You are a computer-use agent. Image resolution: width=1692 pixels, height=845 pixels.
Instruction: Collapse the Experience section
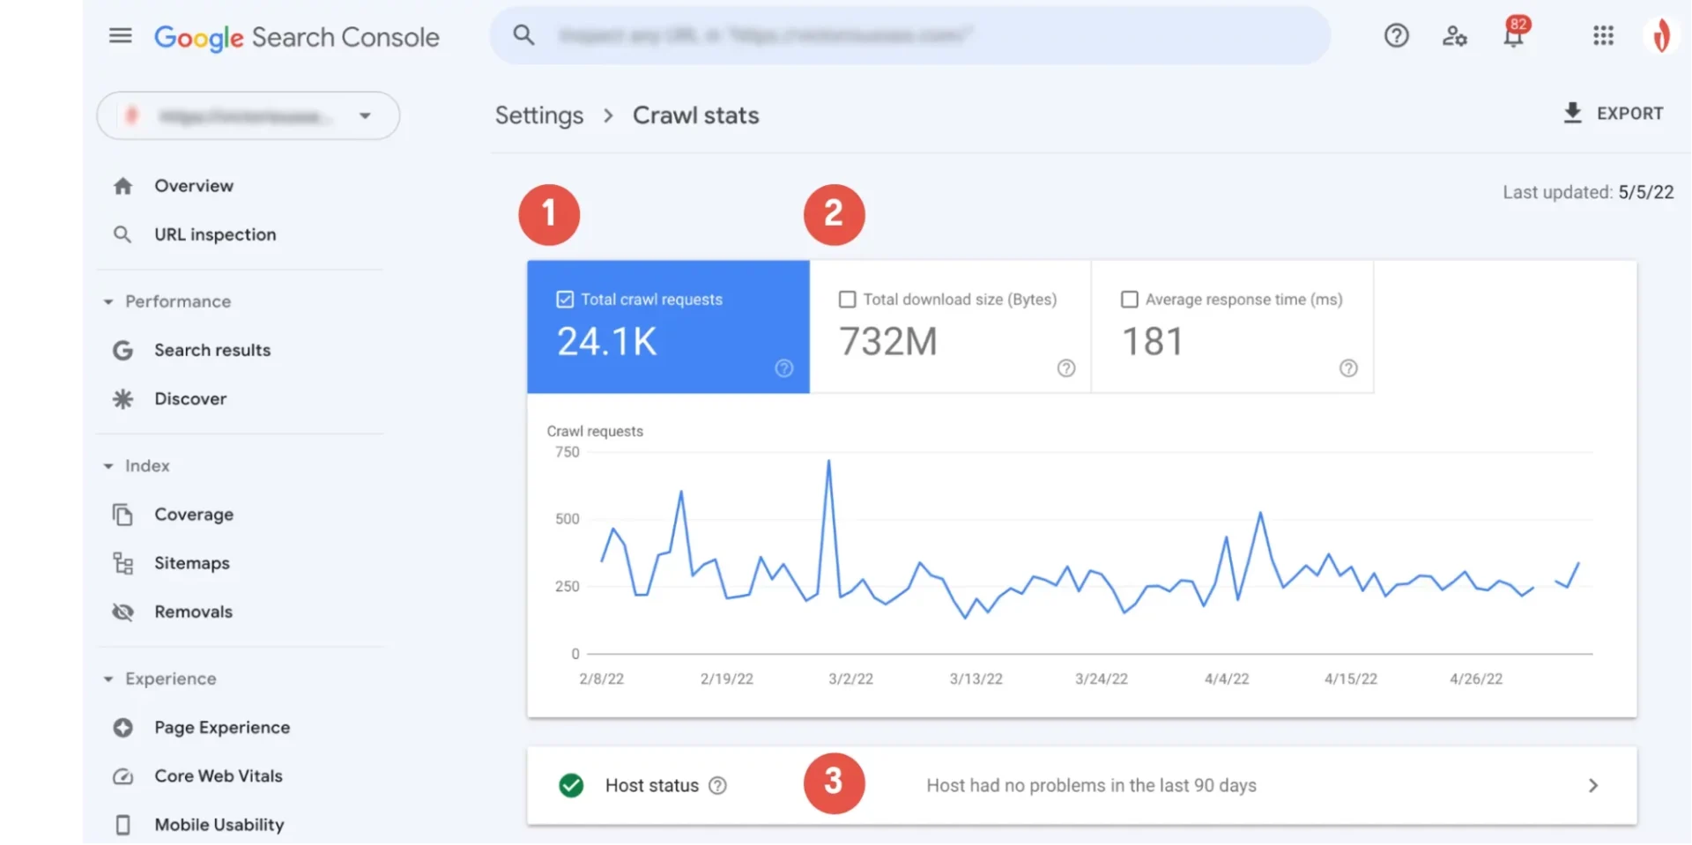coord(108,679)
